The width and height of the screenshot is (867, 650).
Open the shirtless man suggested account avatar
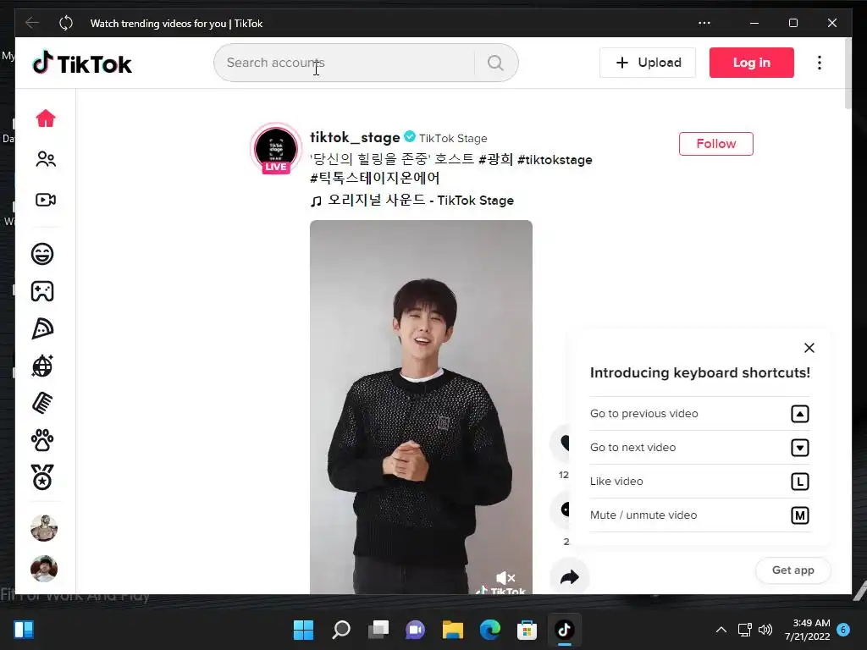coord(44,528)
